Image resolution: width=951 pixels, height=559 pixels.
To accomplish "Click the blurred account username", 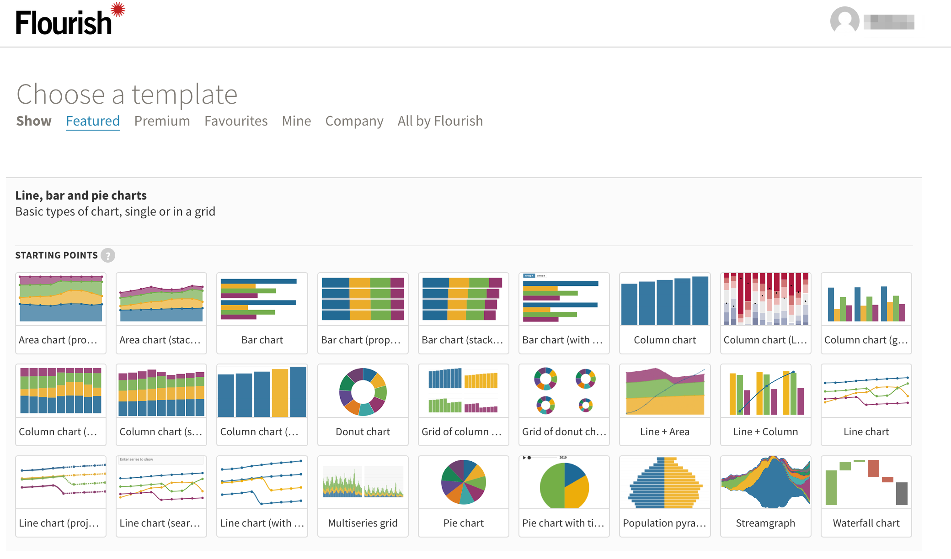I will tap(889, 22).
